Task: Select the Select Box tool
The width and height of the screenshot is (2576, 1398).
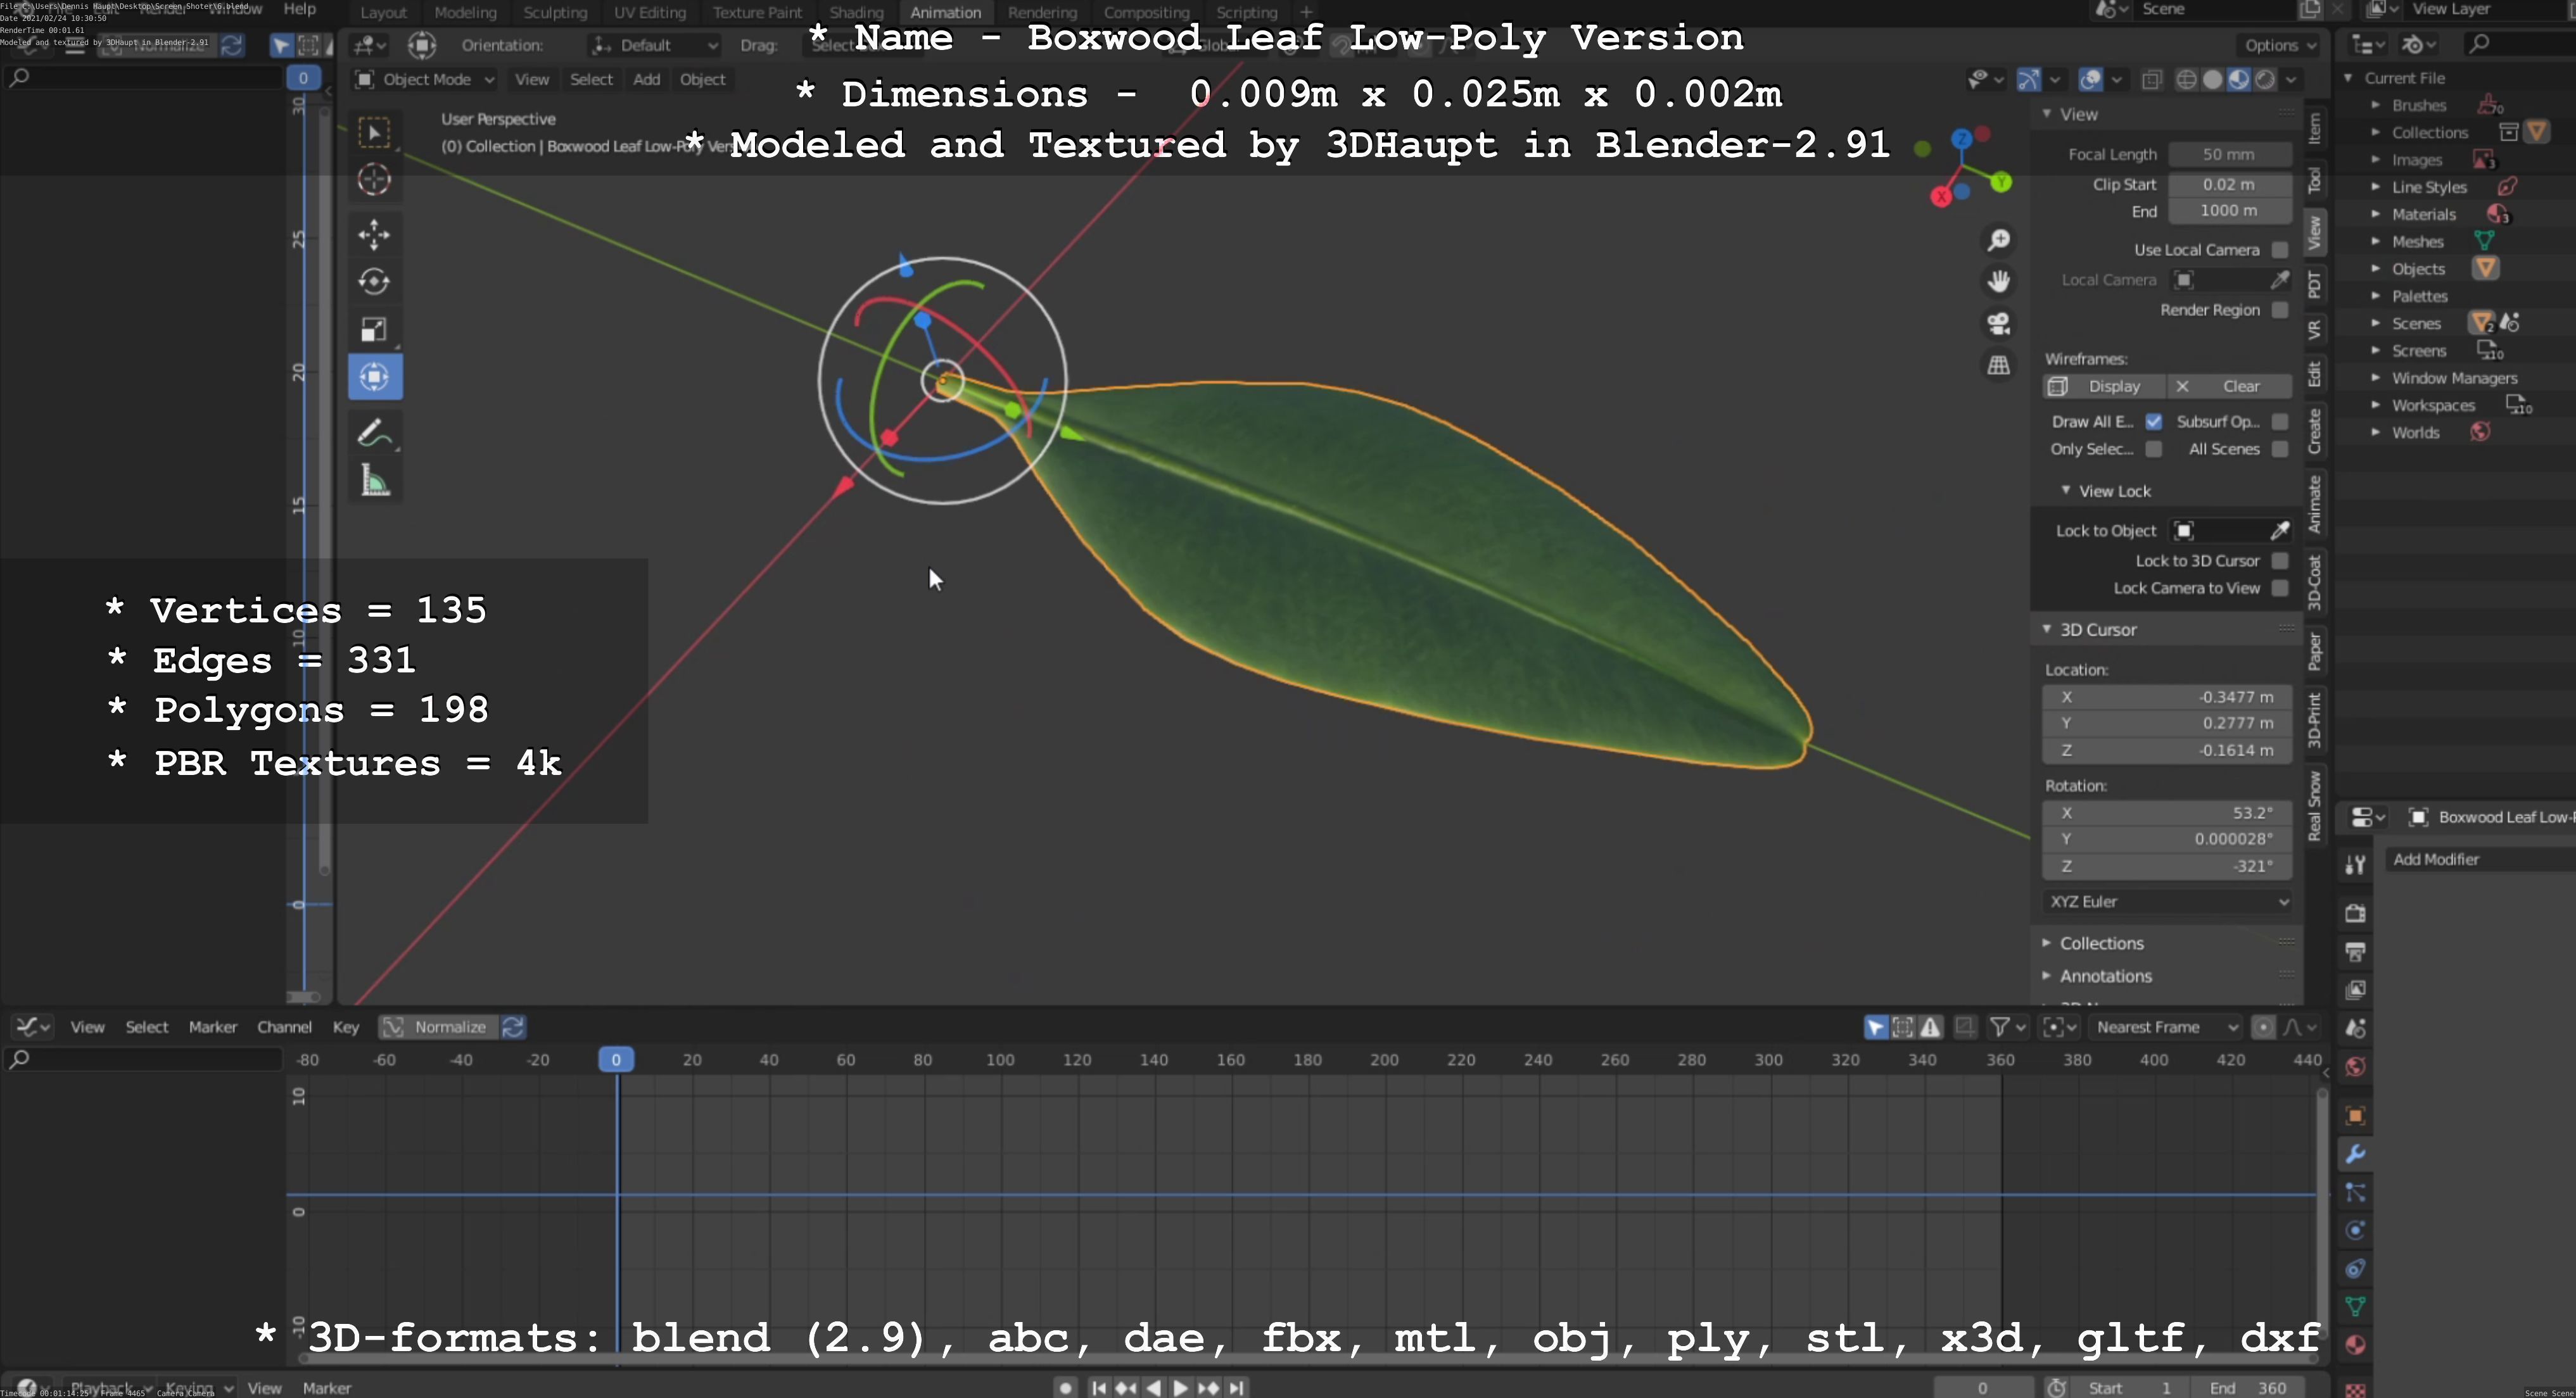Action: [x=375, y=133]
